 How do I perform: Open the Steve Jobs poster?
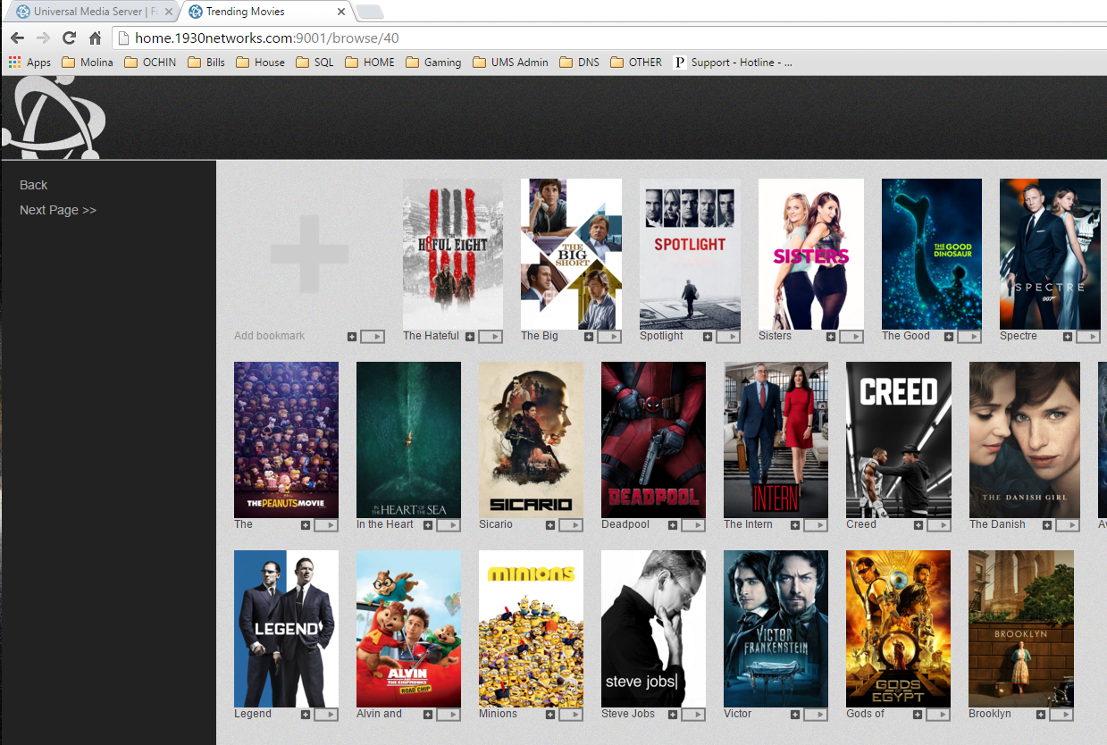click(x=653, y=629)
